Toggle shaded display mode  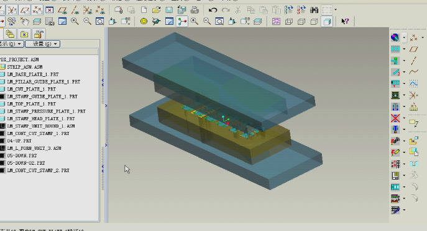point(327,21)
